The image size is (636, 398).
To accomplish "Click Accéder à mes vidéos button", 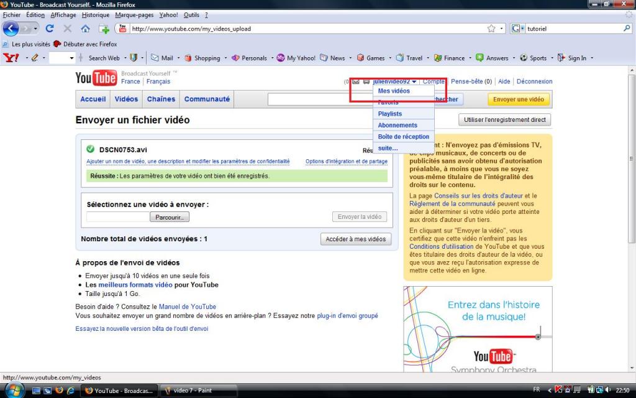I will 356,239.
